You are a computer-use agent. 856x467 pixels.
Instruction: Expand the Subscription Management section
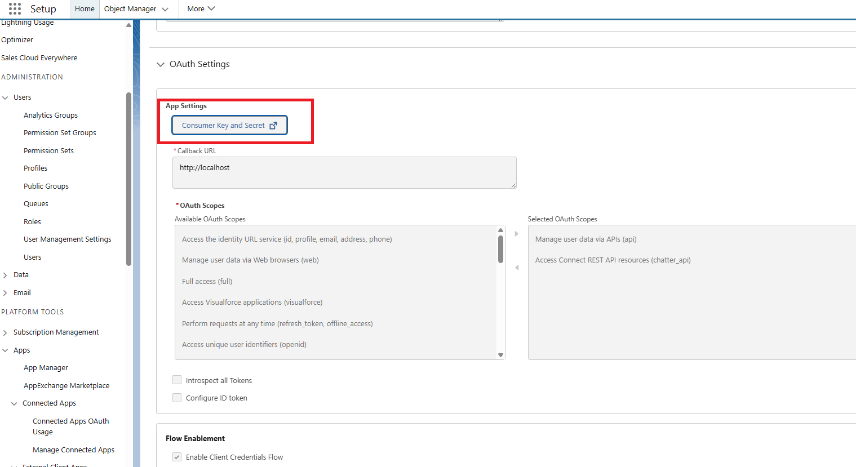click(x=6, y=332)
